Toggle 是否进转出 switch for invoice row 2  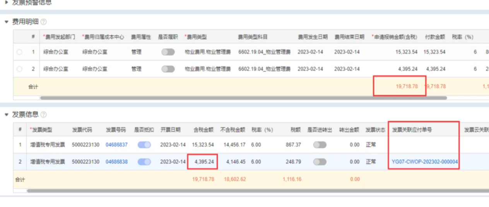[320, 162]
